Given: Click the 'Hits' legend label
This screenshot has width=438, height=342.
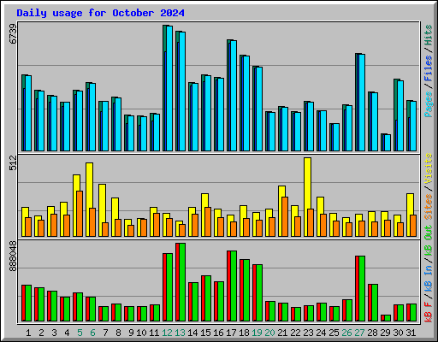Looking at the screenshot, I should point(429,35).
